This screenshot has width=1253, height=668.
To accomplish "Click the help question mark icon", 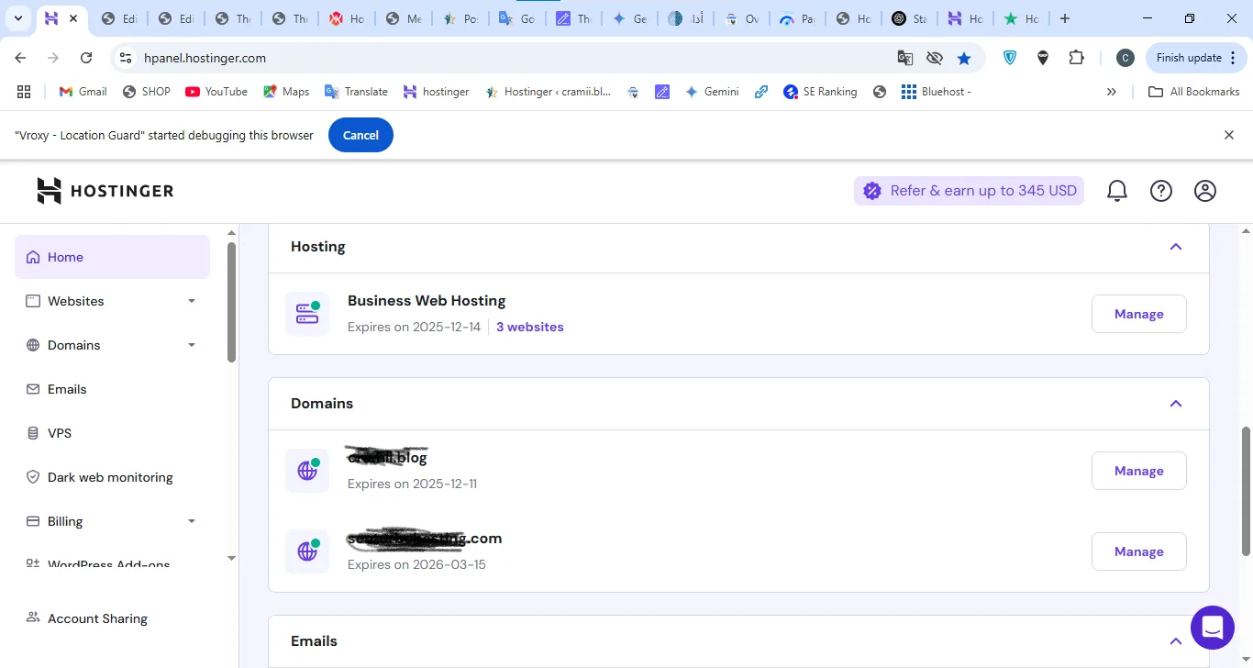I will (1160, 191).
